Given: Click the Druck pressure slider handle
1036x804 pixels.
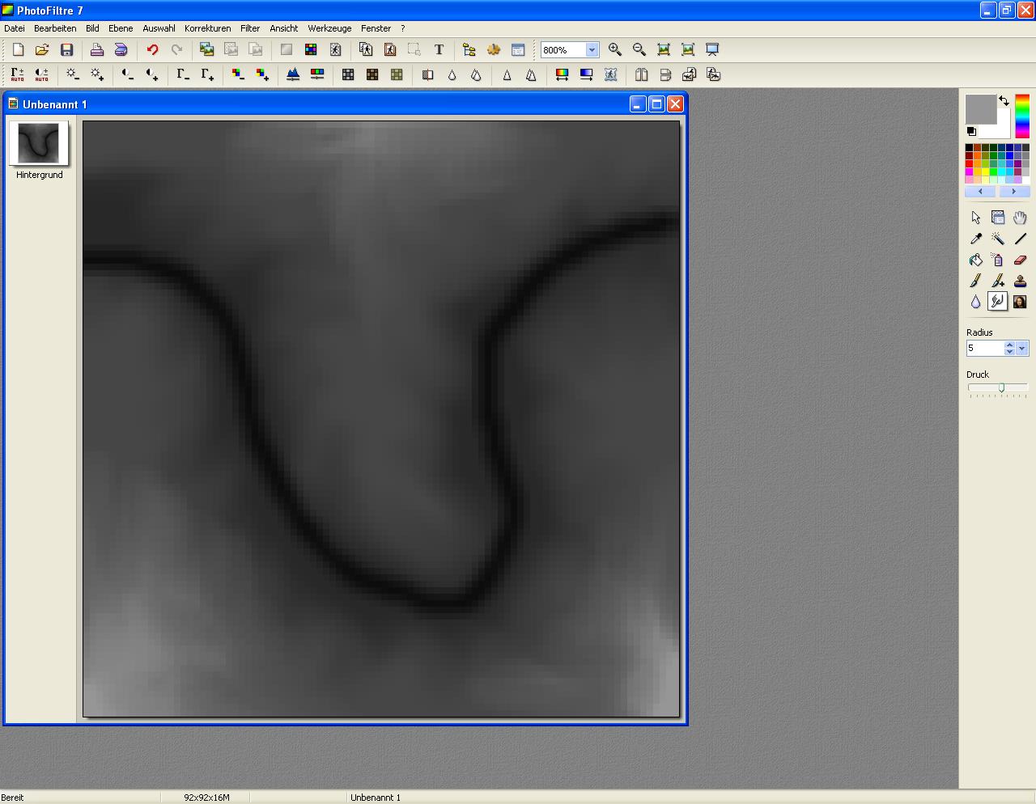Looking at the screenshot, I should coord(1001,388).
